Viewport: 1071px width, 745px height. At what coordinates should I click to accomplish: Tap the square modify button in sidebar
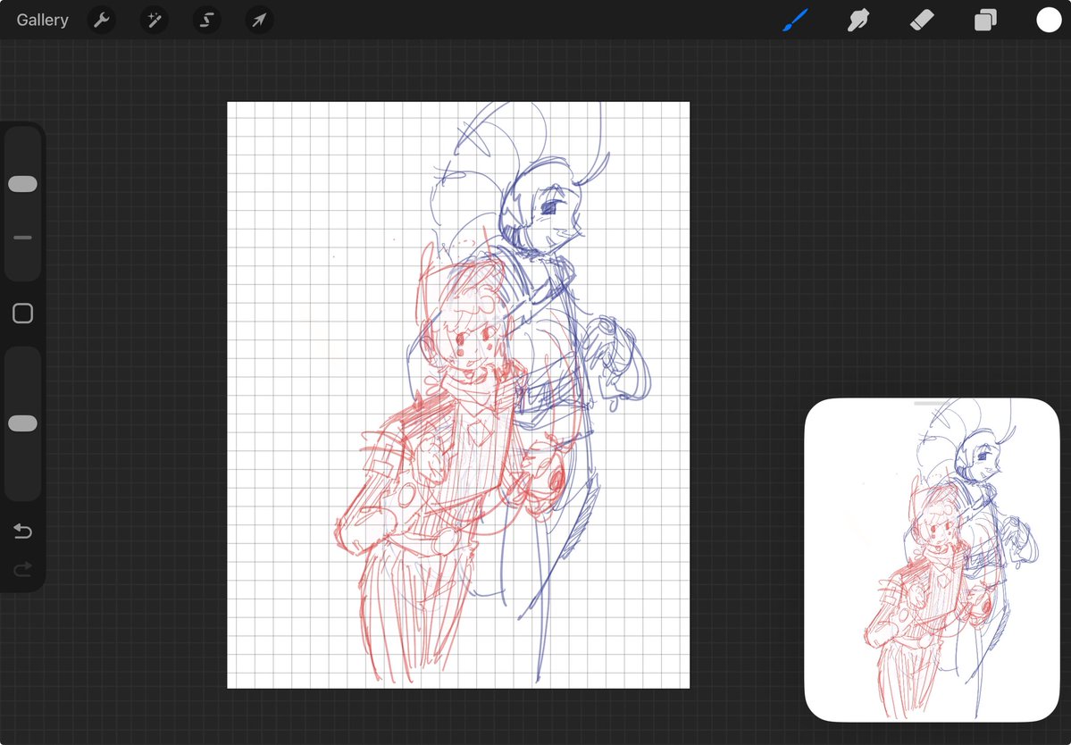point(22,314)
